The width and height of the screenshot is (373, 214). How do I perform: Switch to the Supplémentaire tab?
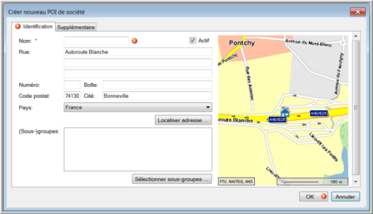pos(76,27)
